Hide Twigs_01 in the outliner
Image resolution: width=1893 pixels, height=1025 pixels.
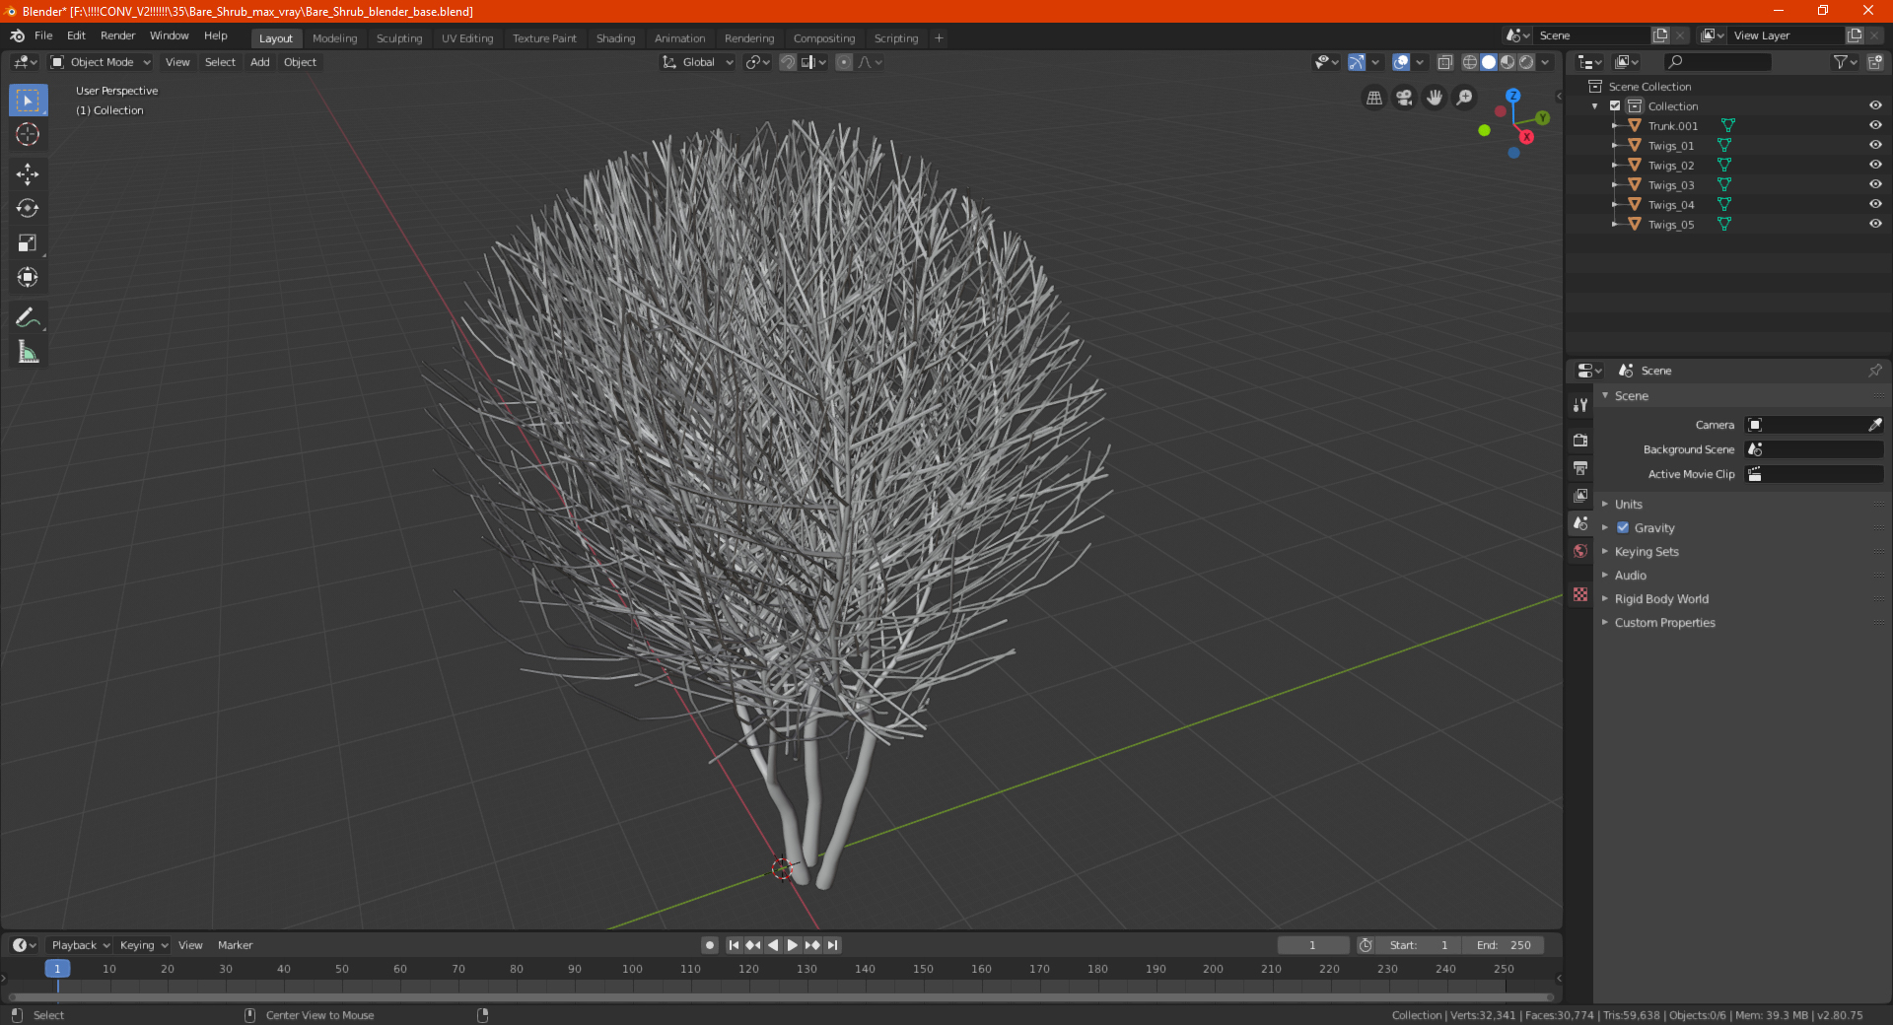tap(1875, 145)
